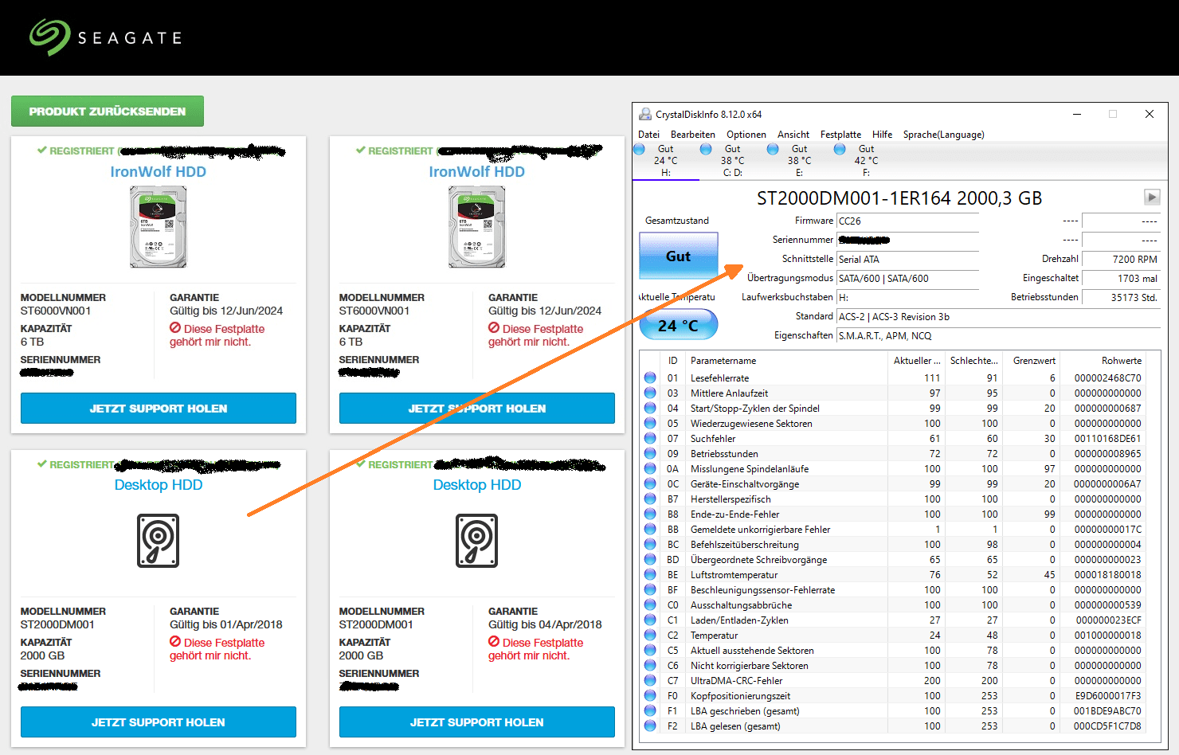Select the Gemeldete unkorrigierbare Fehler row text

click(760, 530)
